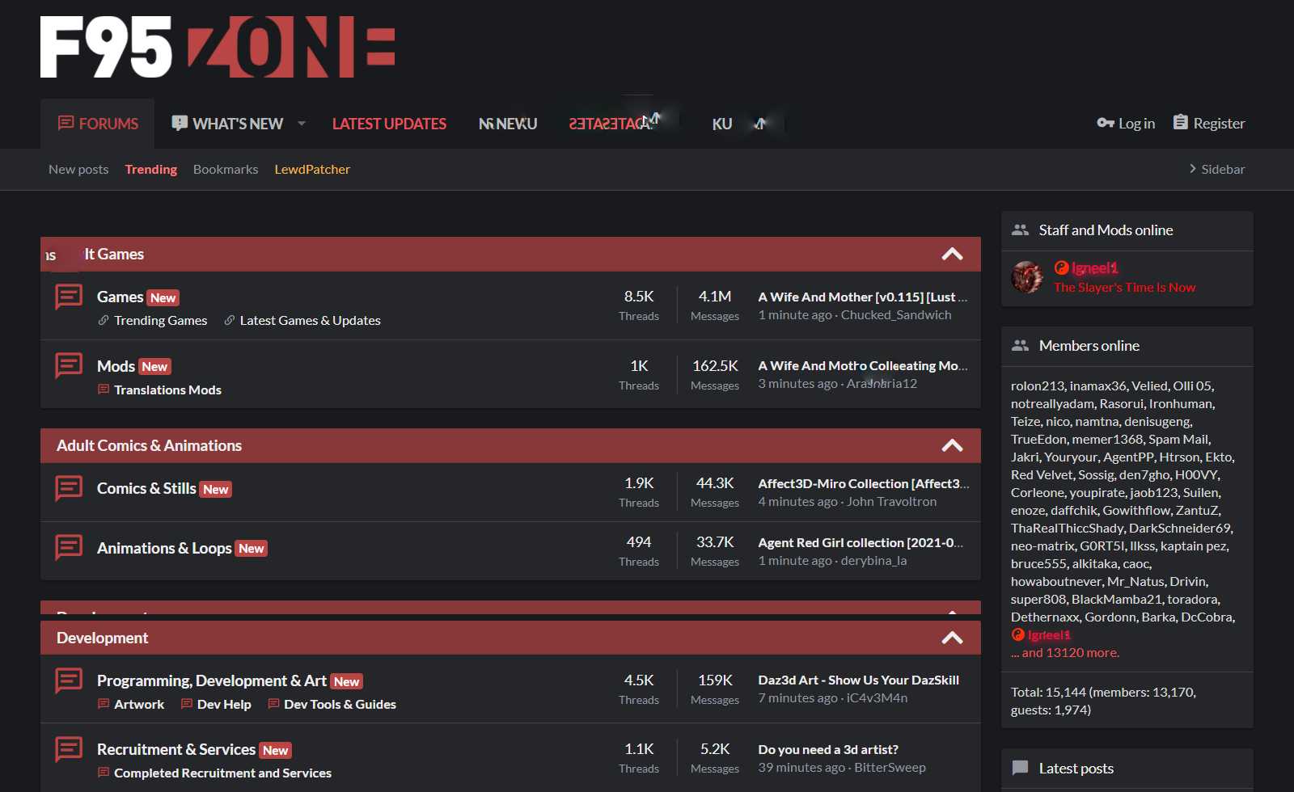This screenshot has width=1294, height=792.
Task: Open Completed Recruitment and Services subforum
Action: point(222,773)
